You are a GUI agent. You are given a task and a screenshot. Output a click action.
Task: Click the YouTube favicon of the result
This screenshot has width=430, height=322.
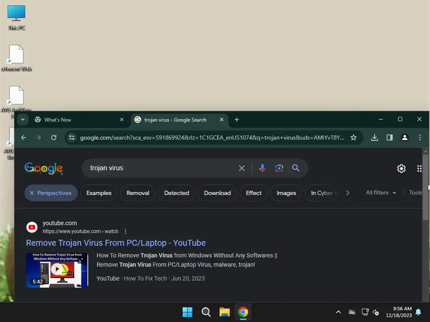click(x=32, y=227)
